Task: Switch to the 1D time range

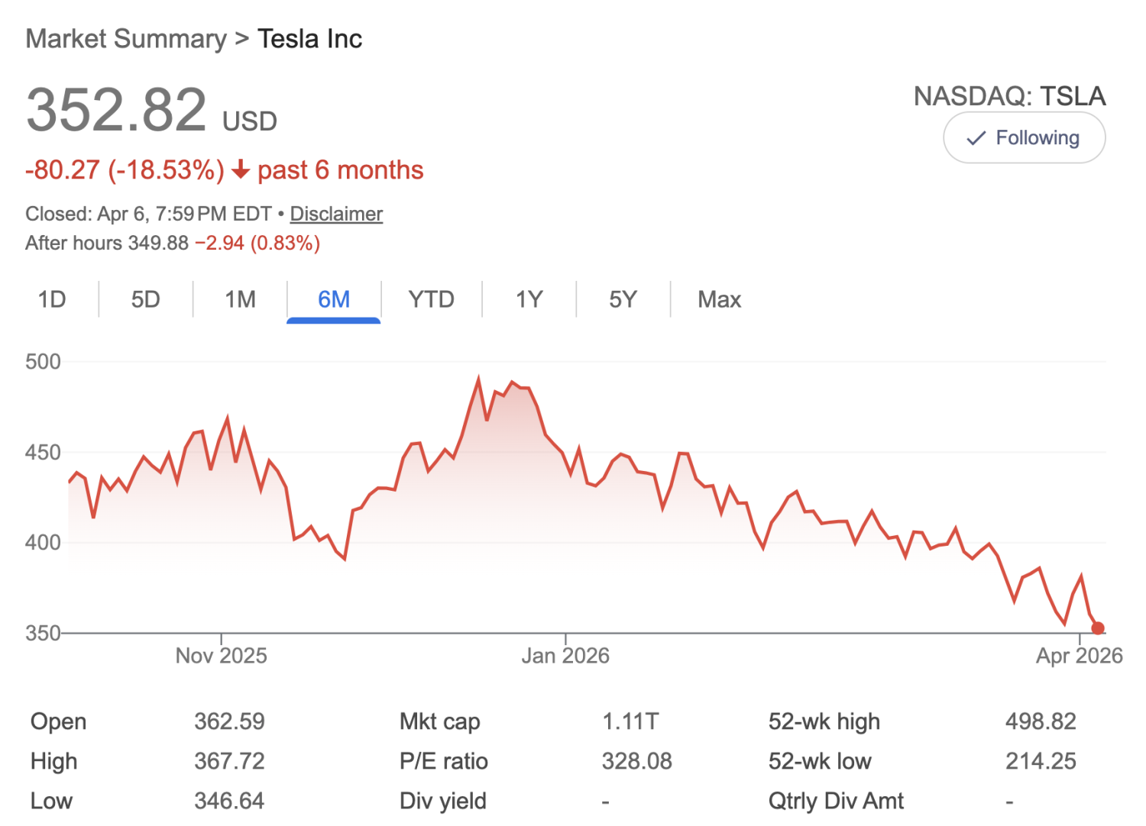Action: pyautogui.click(x=51, y=299)
